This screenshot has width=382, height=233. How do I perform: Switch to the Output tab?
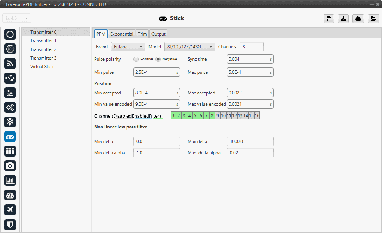coord(158,34)
